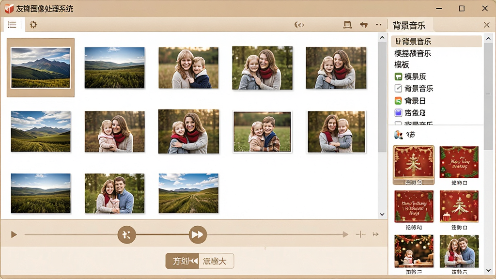This screenshot has width=496, height=279.
Task: Select the photo of two children in a green meadow
Action: [x=262, y=132]
